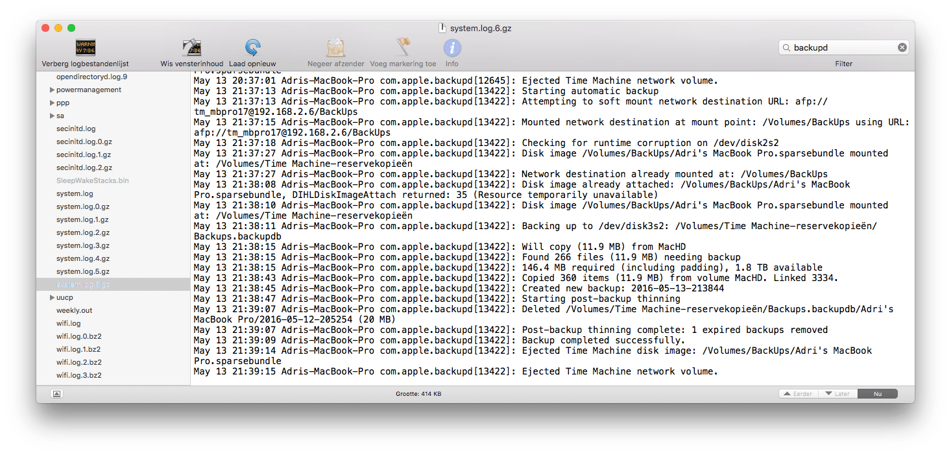Expand the powermanagement log group
Viewport: 951px width, 455px height.
pyautogui.click(x=53, y=90)
